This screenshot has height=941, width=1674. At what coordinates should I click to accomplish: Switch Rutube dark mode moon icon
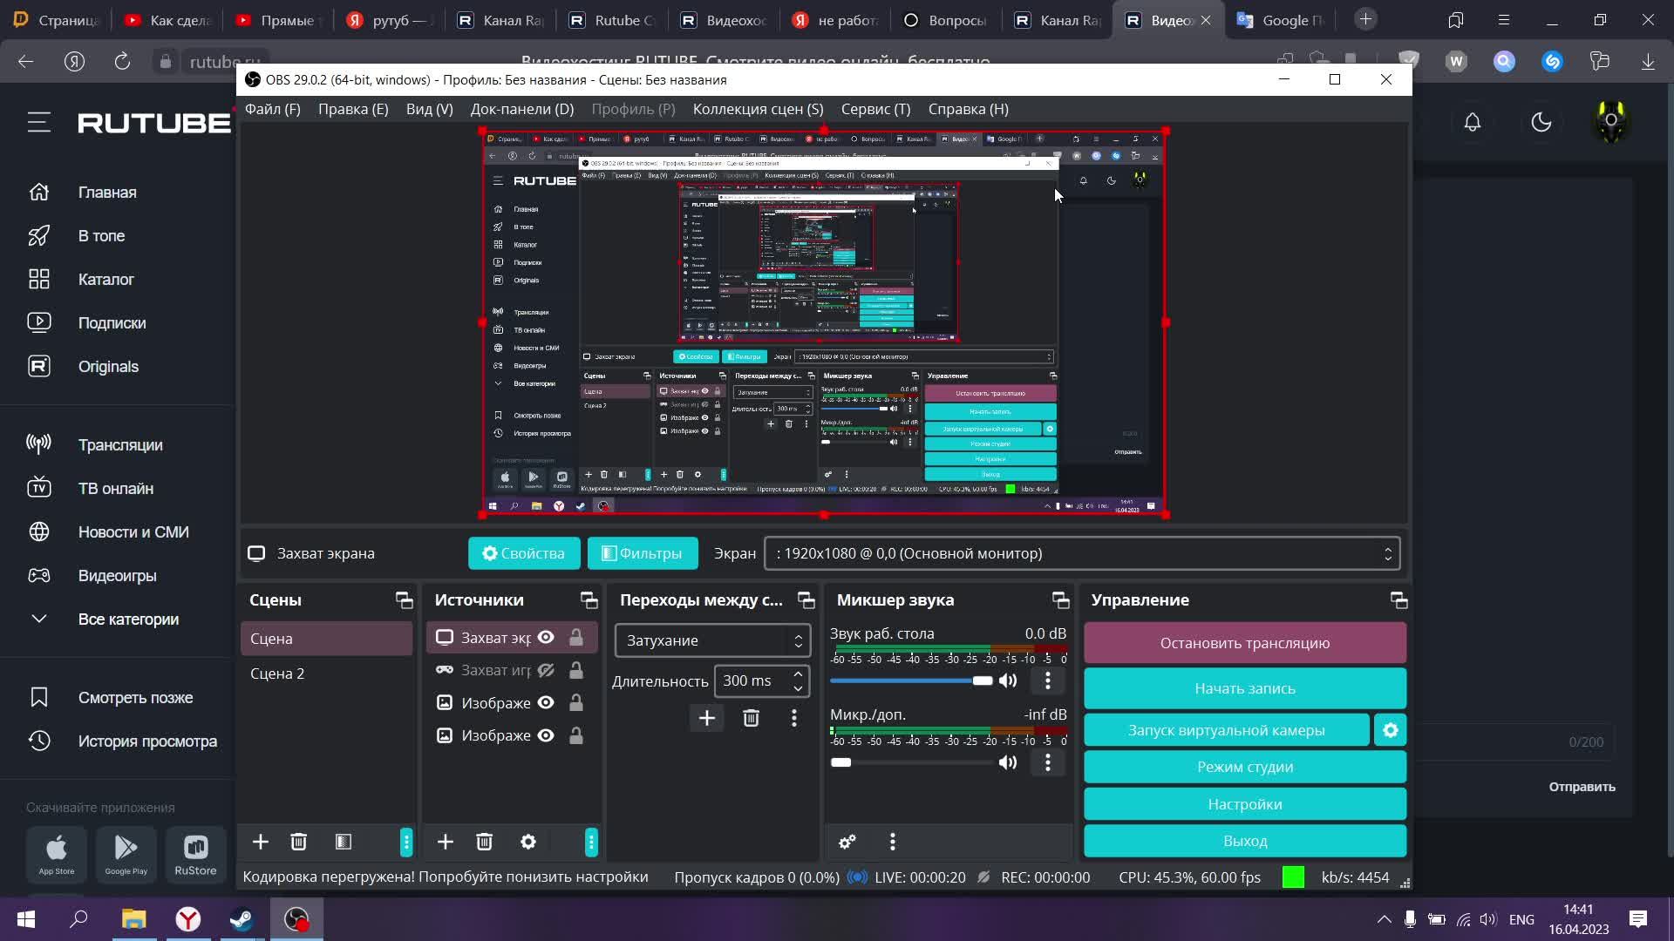click(x=1541, y=122)
